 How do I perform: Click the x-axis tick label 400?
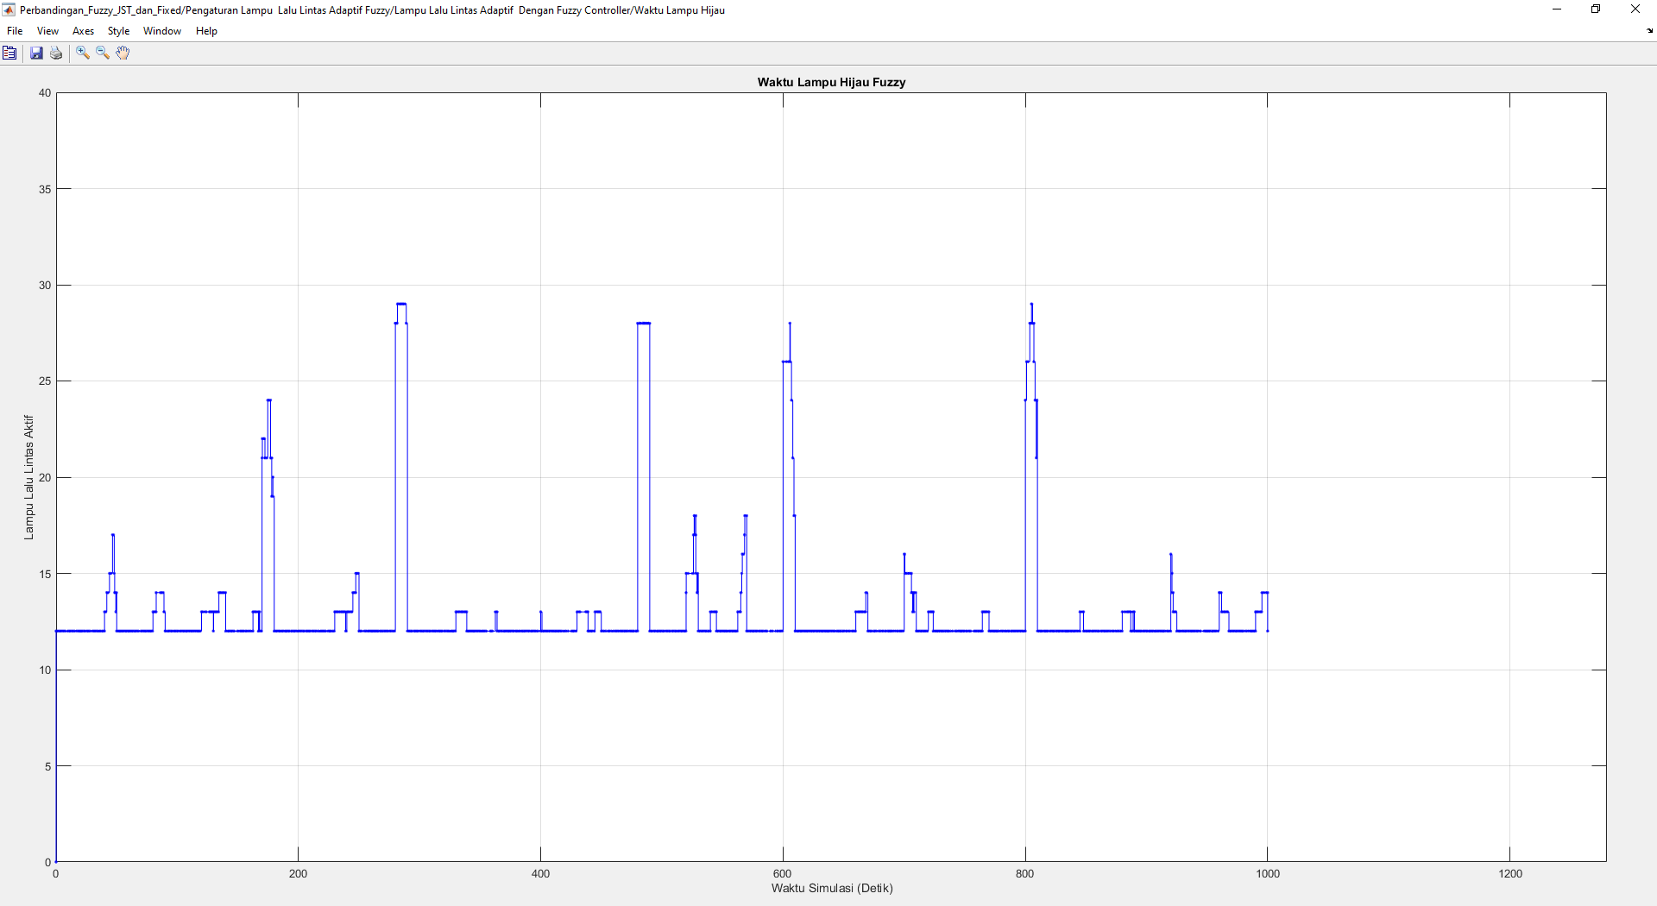pos(540,873)
